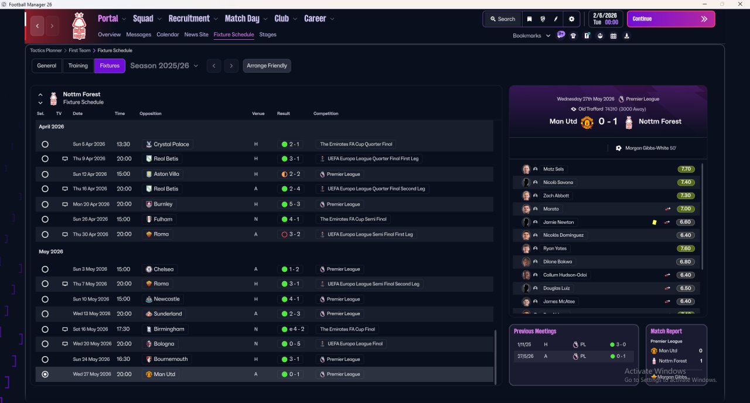Switch to the Training tab
This screenshot has width=750, height=403.
pos(78,66)
